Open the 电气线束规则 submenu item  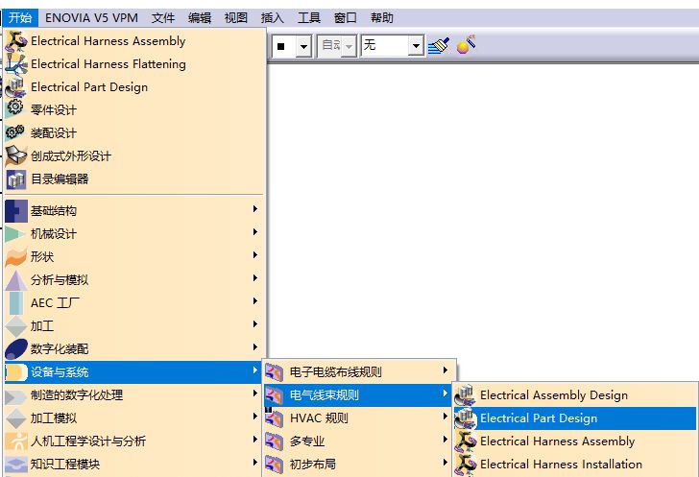point(357,395)
